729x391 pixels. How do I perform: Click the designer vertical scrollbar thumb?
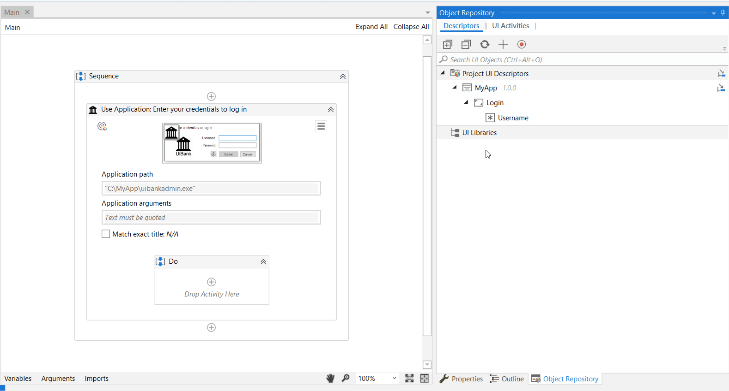tap(427, 196)
